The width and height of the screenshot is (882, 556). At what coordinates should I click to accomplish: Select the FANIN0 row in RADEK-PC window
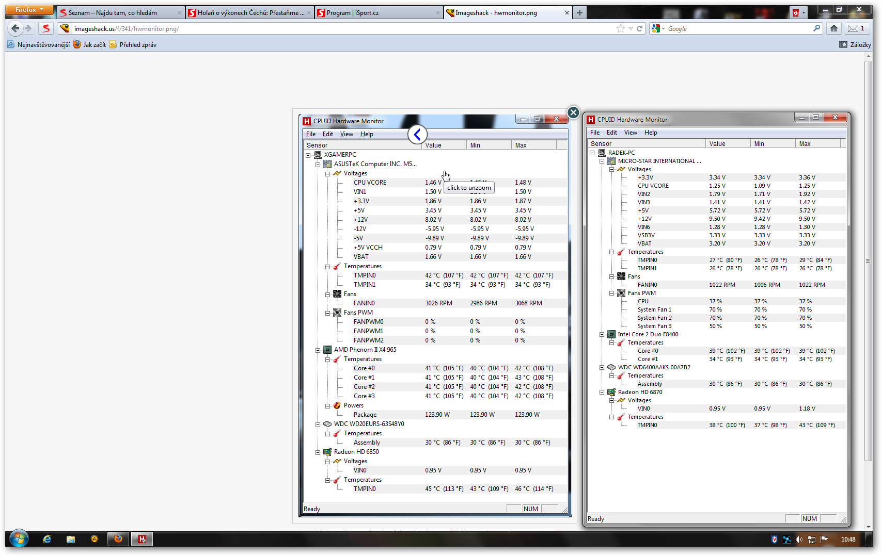717,285
